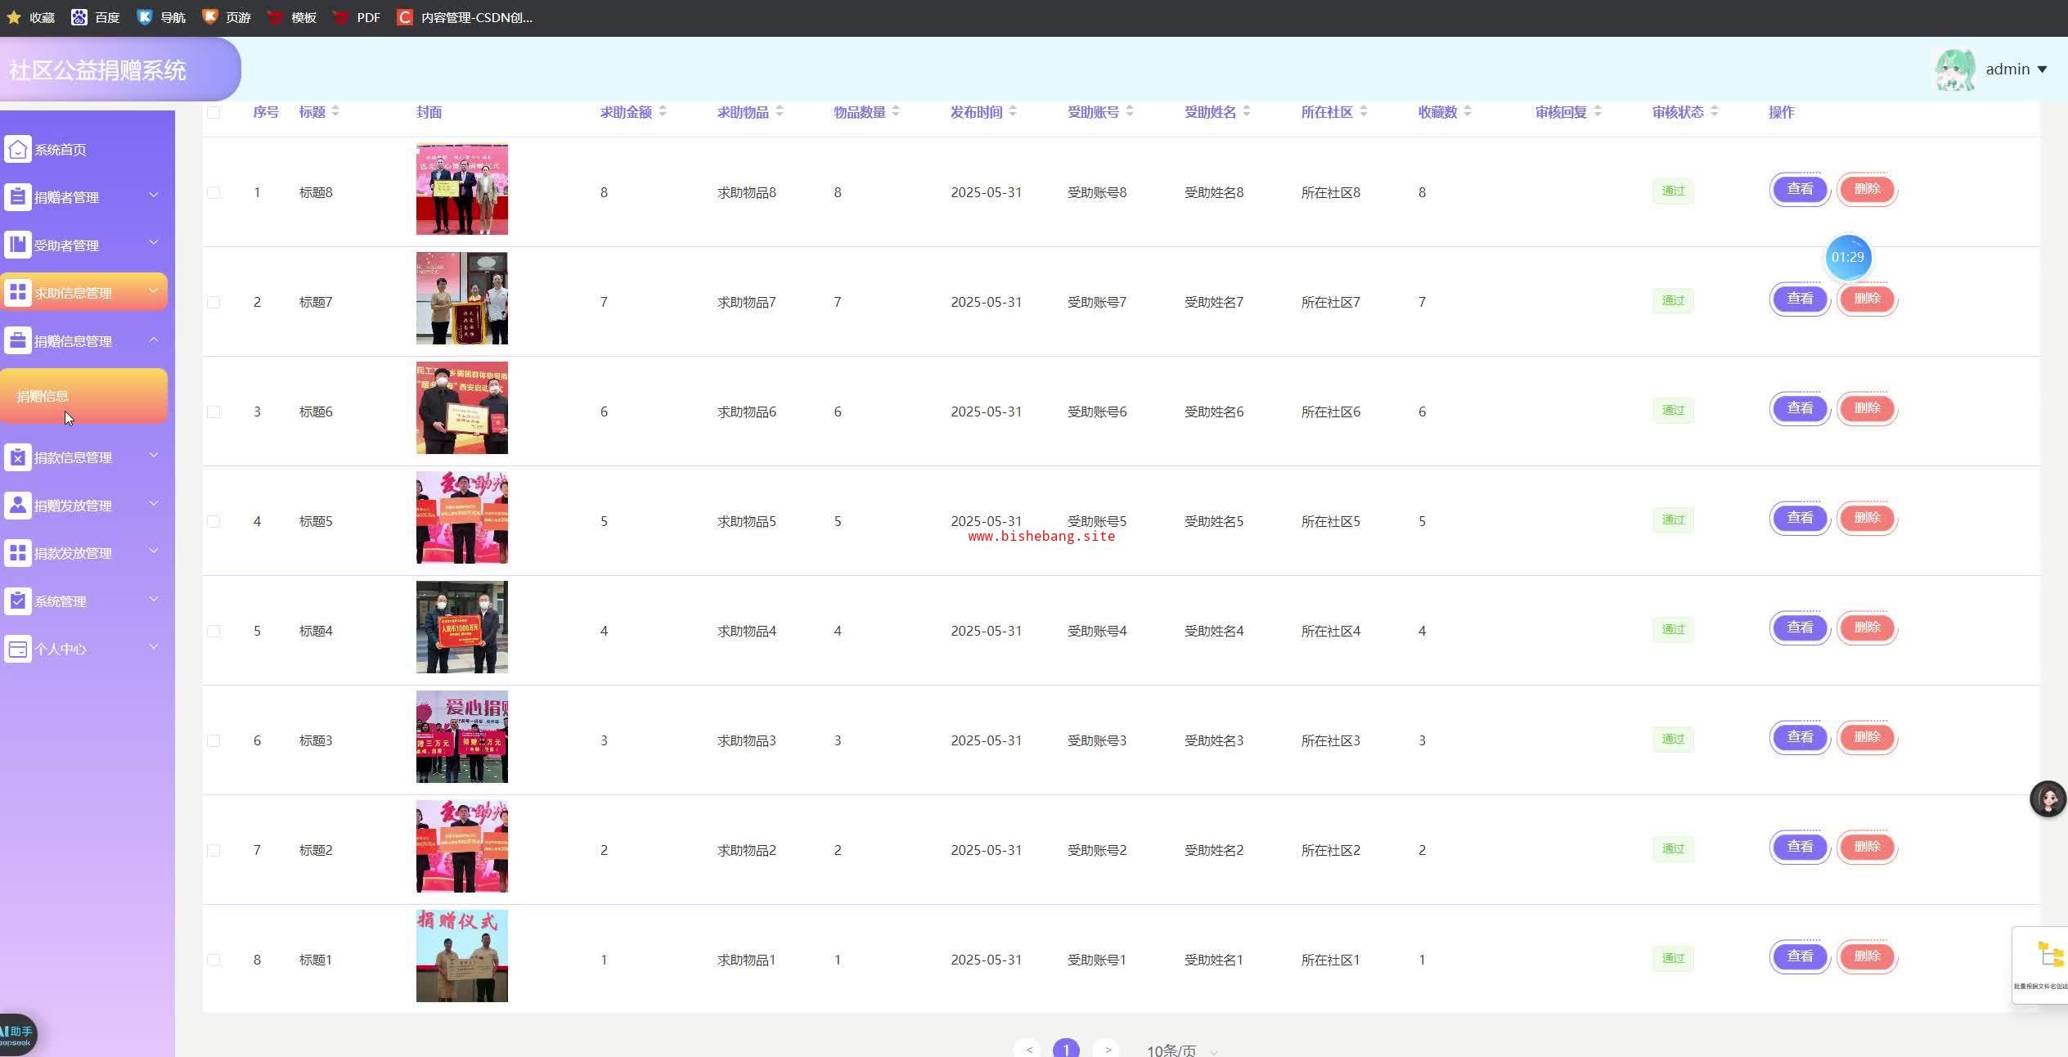Open cover thumbnail of 标题1 row
This screenshot has height=1057, width=2068.
point(461,956)
